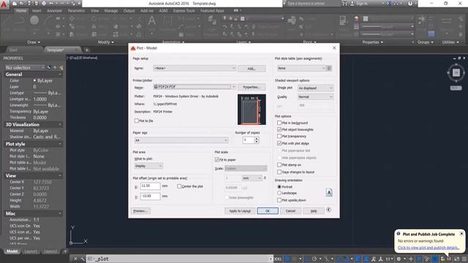Viewport: 468px width, 263px height.
Task: Open the AutoCAD application menu
Action: pyautogui.click(x=4, y=5)
